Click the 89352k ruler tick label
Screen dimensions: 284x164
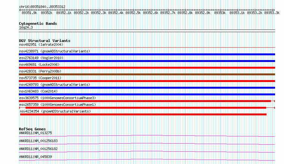[x=47, y=13]
